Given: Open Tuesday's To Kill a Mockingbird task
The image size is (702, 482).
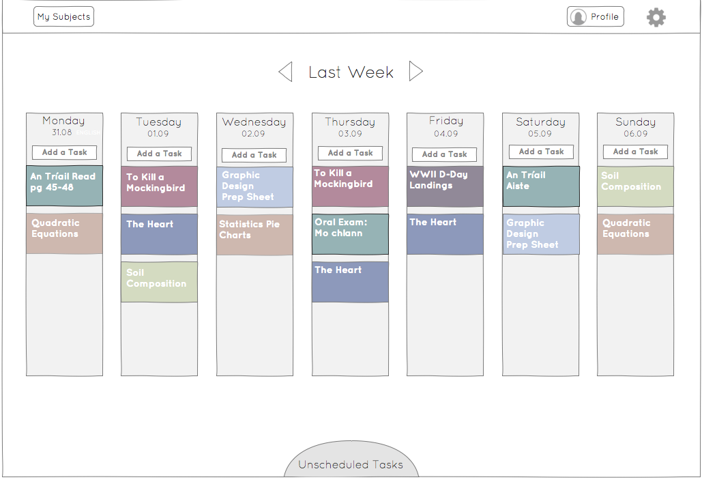Looking at the screenshot, I should pyautogui.click(x=160, y=186).
